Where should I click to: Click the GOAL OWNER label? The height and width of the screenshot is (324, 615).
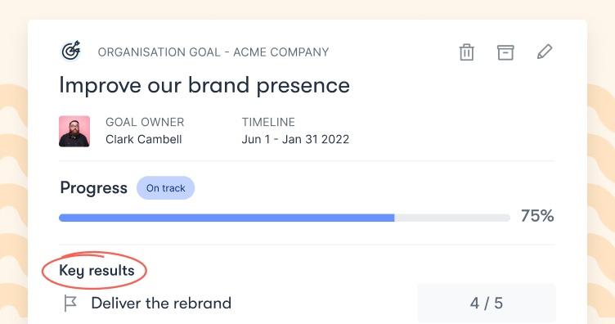[145, 122]
